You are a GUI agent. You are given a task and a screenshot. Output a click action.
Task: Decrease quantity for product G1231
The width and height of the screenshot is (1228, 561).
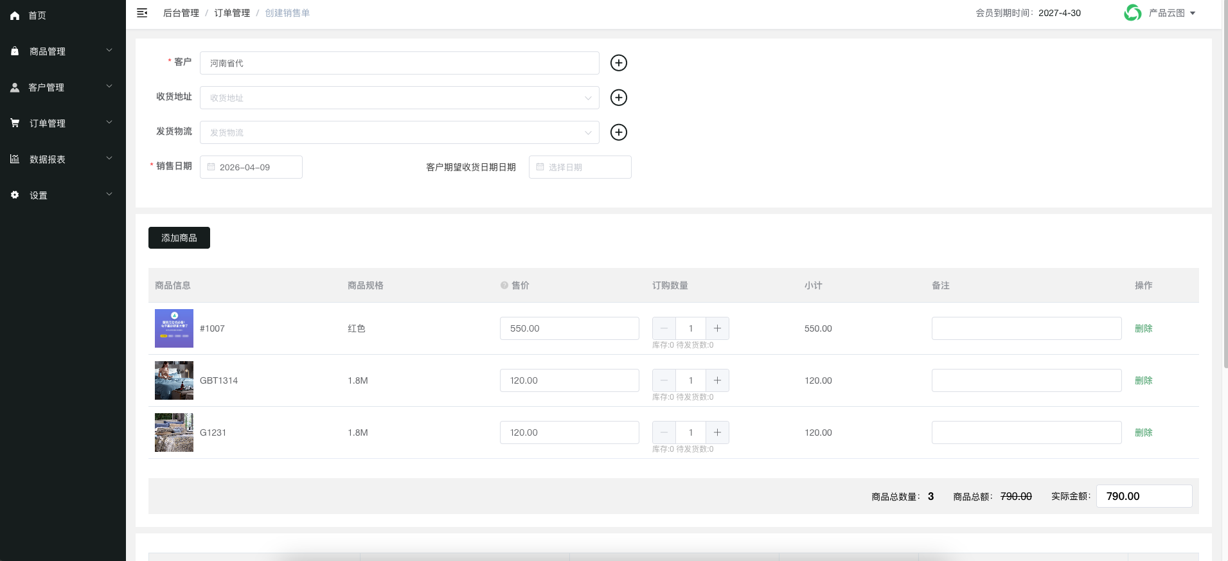tap(664, 432)
